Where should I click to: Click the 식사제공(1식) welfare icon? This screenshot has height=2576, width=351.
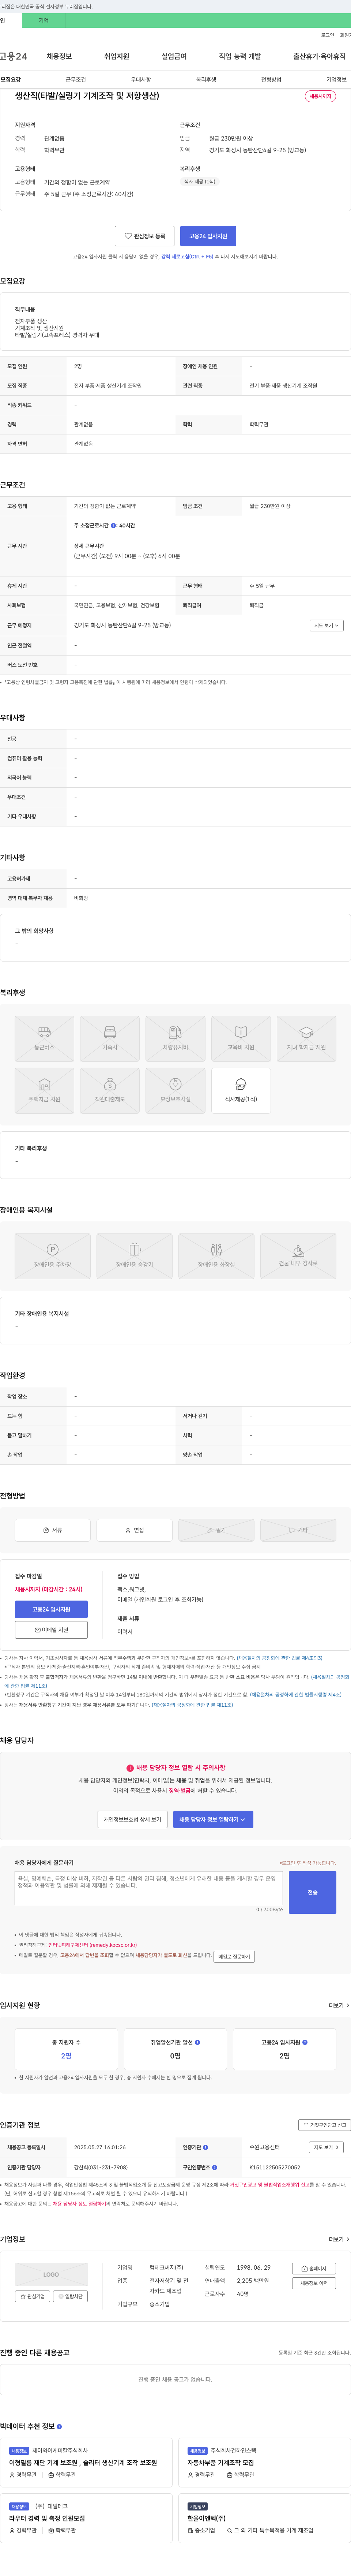tap(241, 1090)
